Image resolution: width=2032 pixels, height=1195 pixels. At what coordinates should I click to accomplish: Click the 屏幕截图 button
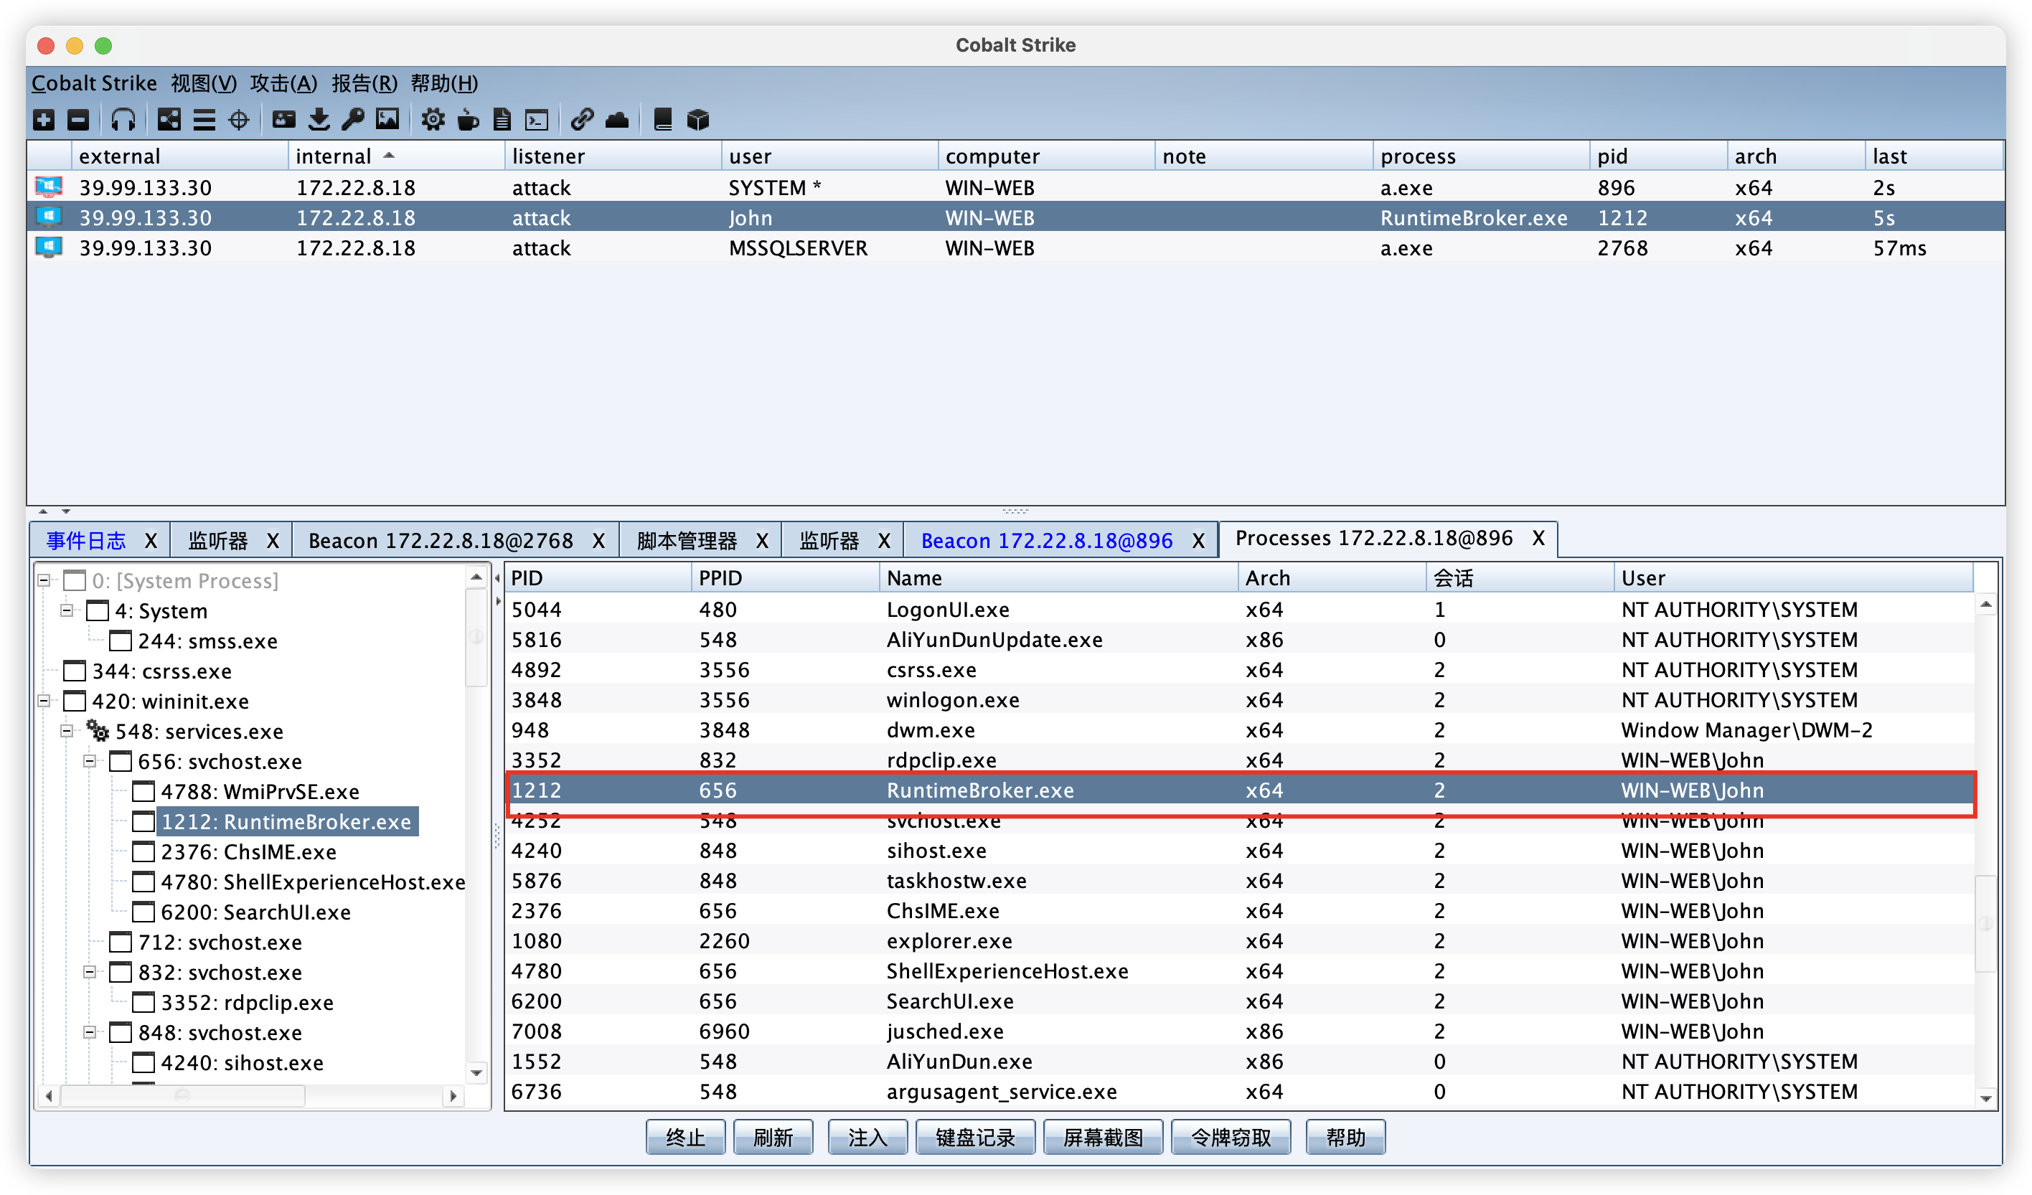1103,1137
